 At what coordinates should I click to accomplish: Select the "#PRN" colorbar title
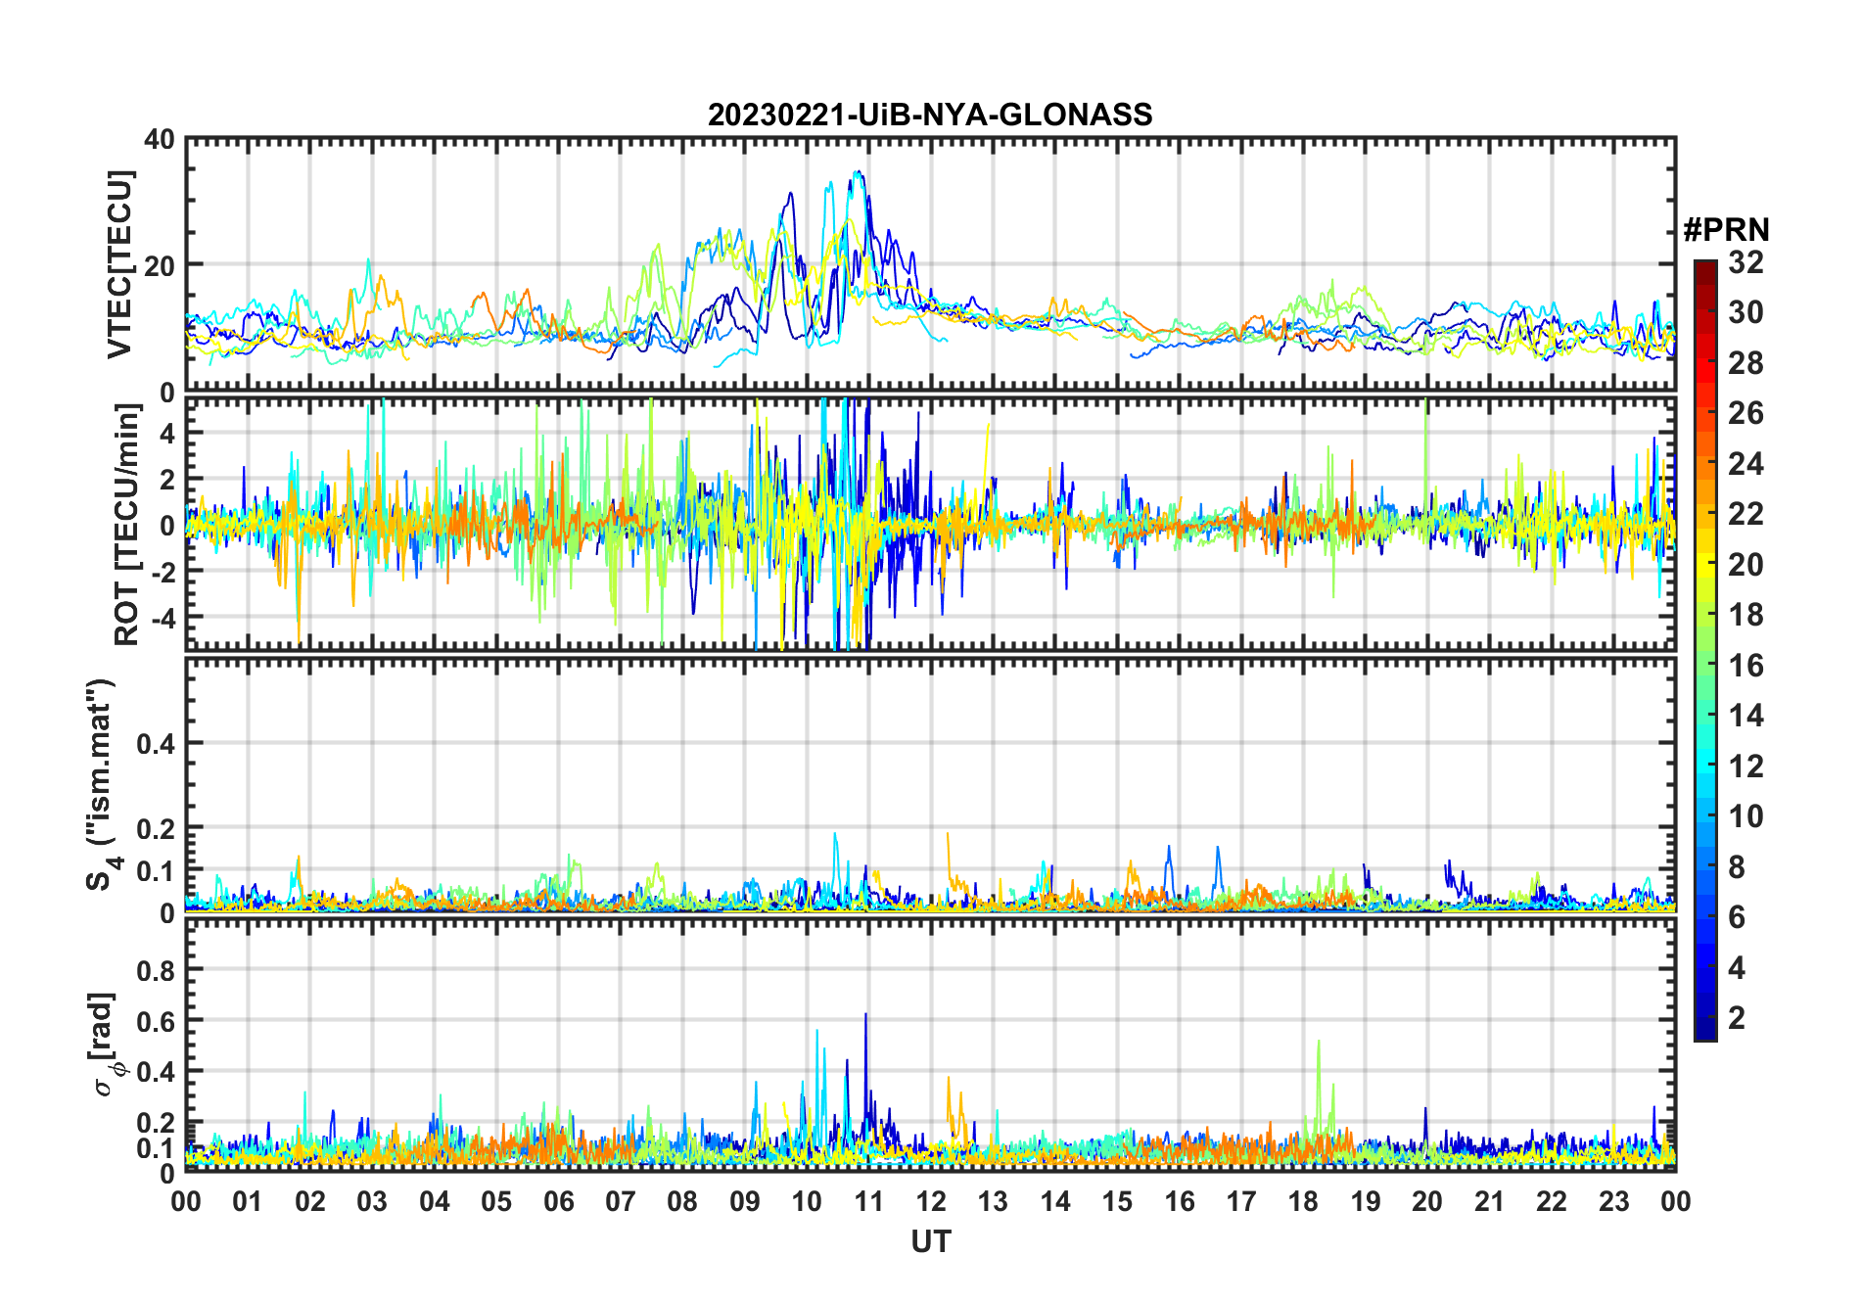pos(1726,230)
